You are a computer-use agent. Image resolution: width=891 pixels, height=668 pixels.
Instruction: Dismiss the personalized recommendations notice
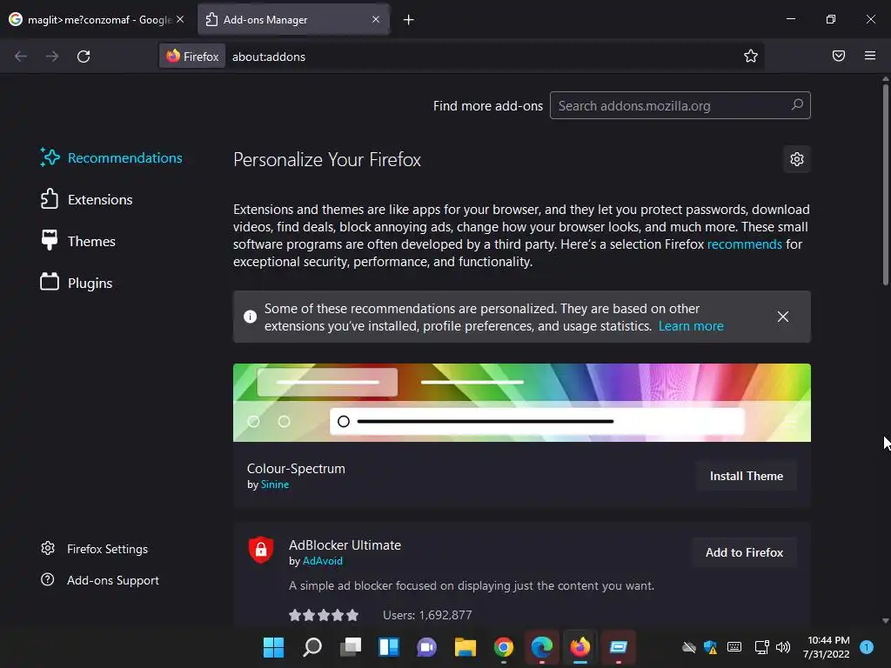click(x=782, y=317)
